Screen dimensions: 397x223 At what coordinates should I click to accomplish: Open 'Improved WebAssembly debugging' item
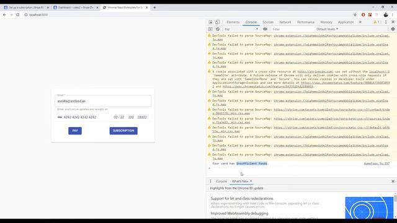[239, 213]
